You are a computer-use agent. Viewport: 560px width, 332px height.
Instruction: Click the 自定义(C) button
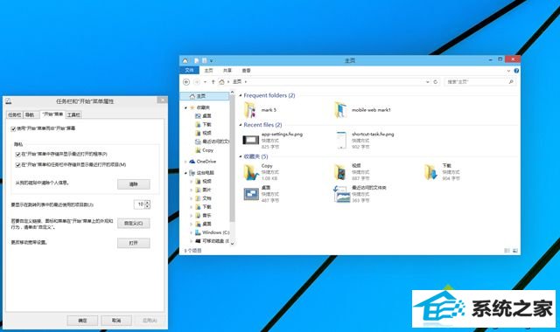tap(134, 224)
